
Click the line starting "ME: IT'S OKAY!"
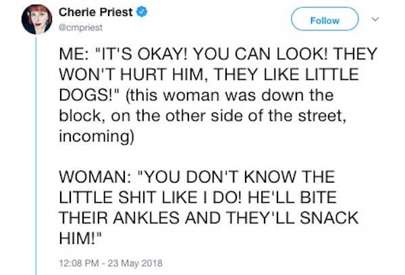click(218, 54)
